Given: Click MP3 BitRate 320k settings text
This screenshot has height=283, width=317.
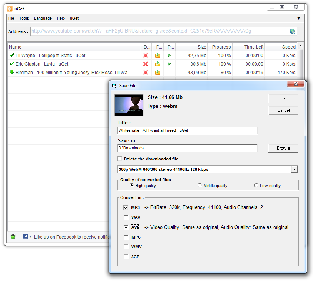Looking at the screenshot, I should [204, 207].
